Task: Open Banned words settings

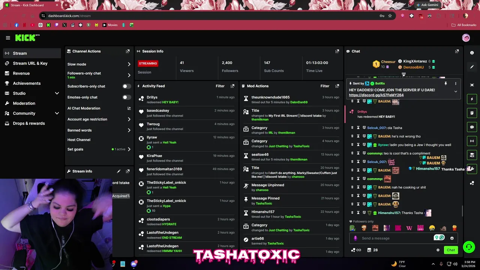Action: (99, 130)
